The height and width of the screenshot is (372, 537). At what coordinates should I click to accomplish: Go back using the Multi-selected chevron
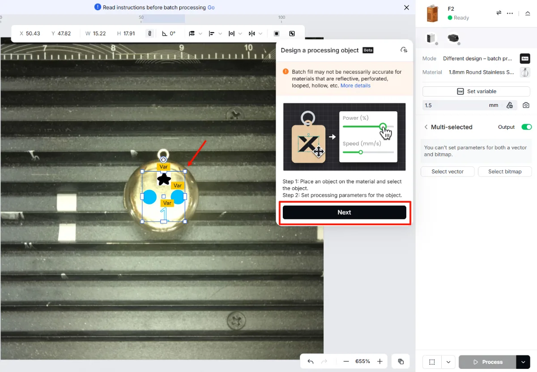pos(426,127)
